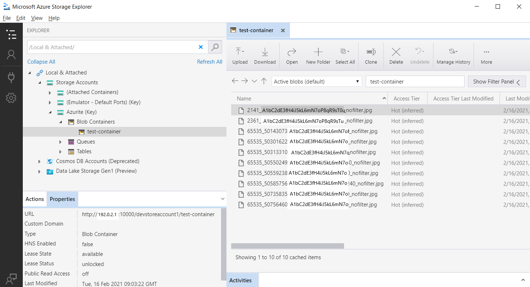Viewport: 530px width, 287px height.
Task: Click the Upload toolbar icon
Action: (239, 52)
